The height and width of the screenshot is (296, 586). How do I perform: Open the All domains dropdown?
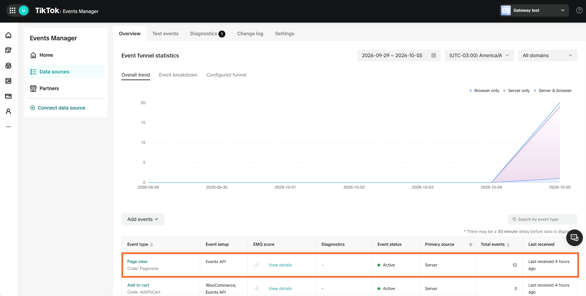[x=548, y=56]
